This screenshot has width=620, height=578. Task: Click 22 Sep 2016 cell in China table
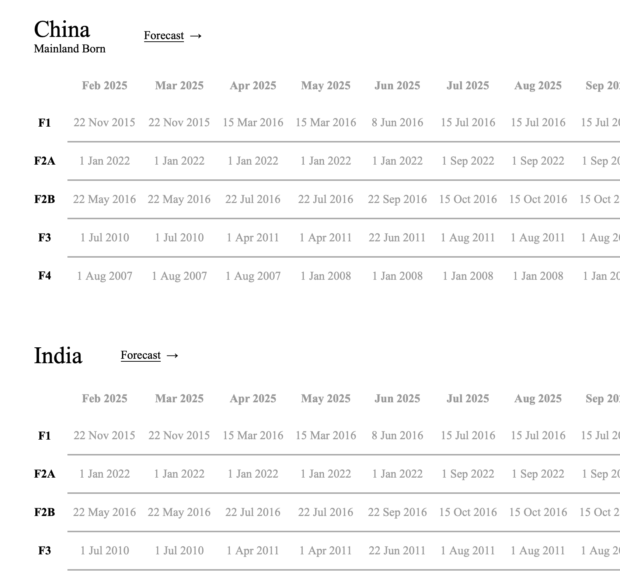pos(397,199)
